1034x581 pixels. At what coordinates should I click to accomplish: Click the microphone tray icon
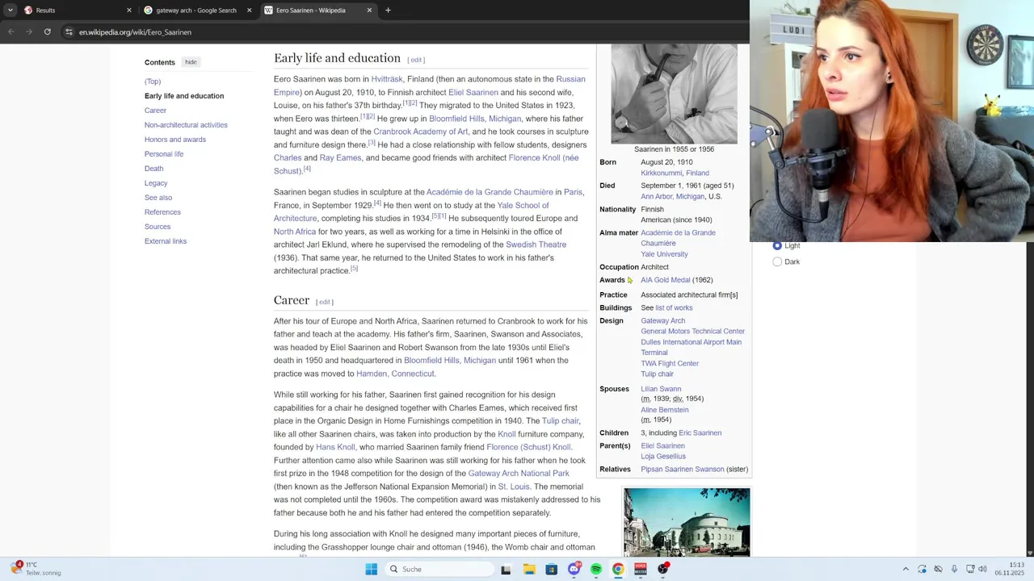point(954,569)
